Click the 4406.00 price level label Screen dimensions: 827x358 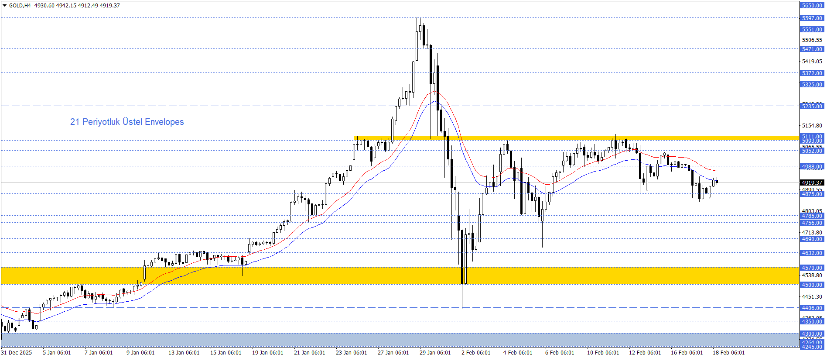pos(812,308)
